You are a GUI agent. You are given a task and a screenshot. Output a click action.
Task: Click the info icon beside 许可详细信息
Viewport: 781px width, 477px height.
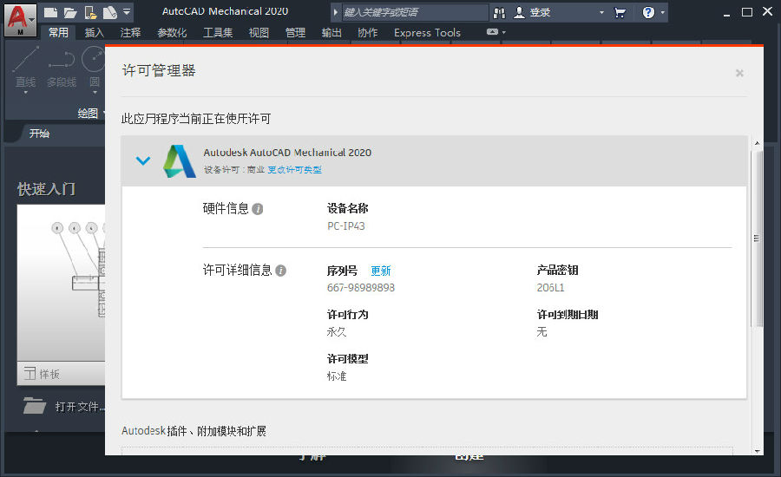click(281, 271)
